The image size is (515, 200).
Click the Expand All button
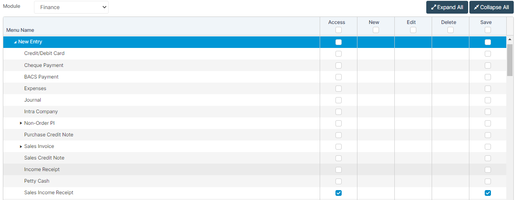coord(447,7)
